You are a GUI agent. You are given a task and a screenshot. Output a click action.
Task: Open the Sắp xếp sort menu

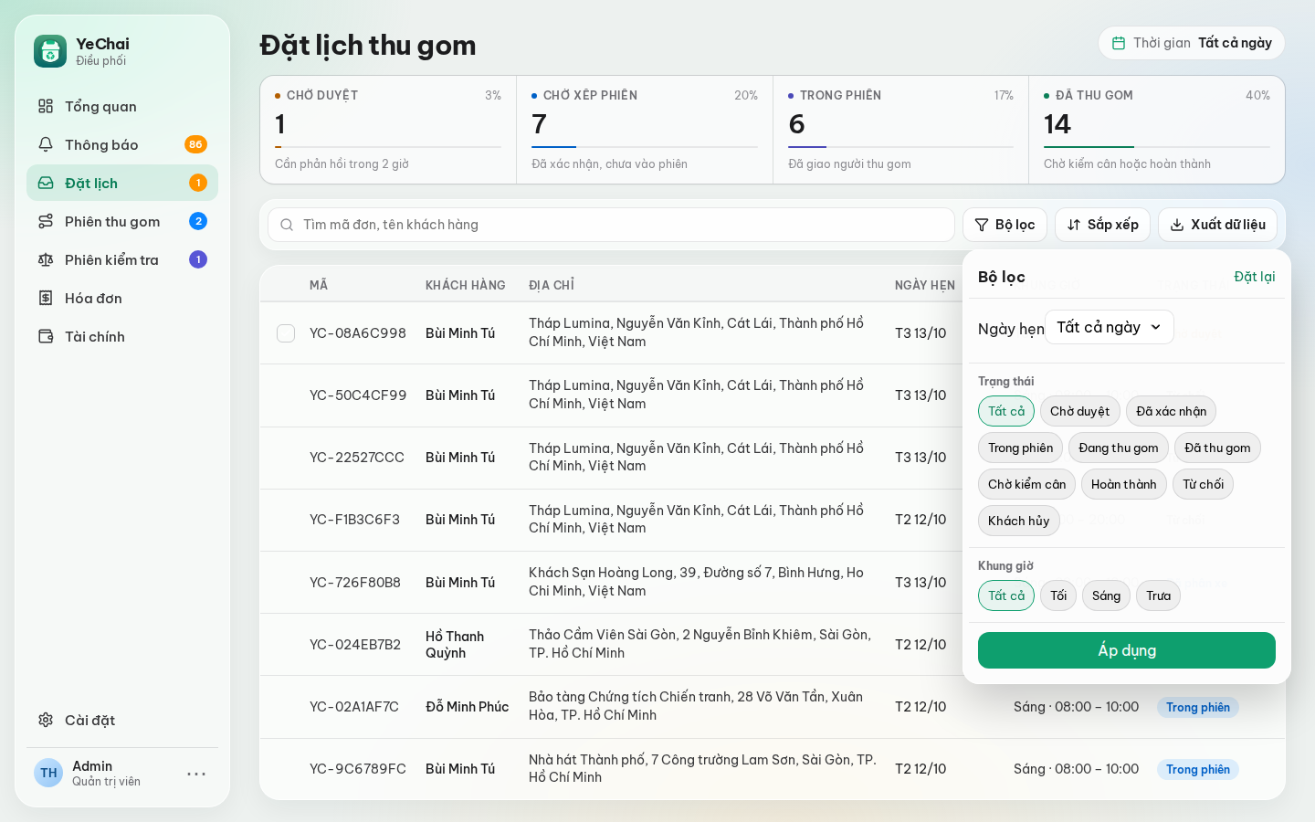point(1102,225)
